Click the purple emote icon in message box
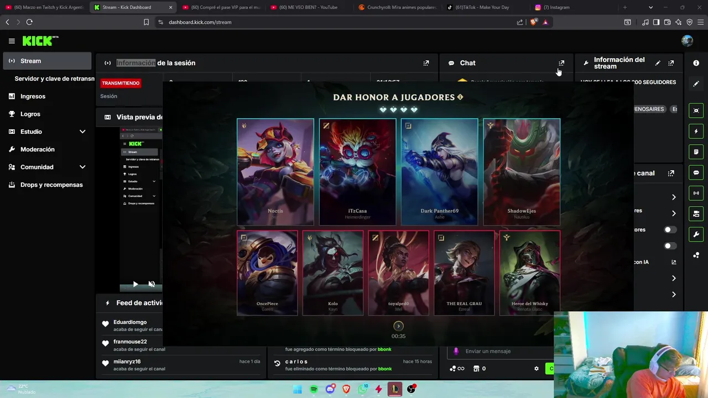Image resolution: width=708 pixels, height=398 pixels. click(x=456, y=351)
